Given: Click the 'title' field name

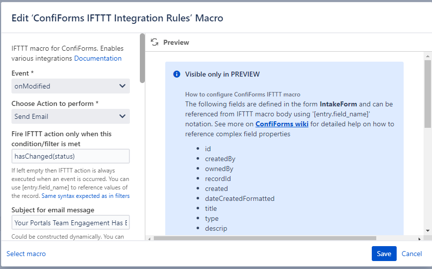Looking at the screenshot, I should point(211,208).
